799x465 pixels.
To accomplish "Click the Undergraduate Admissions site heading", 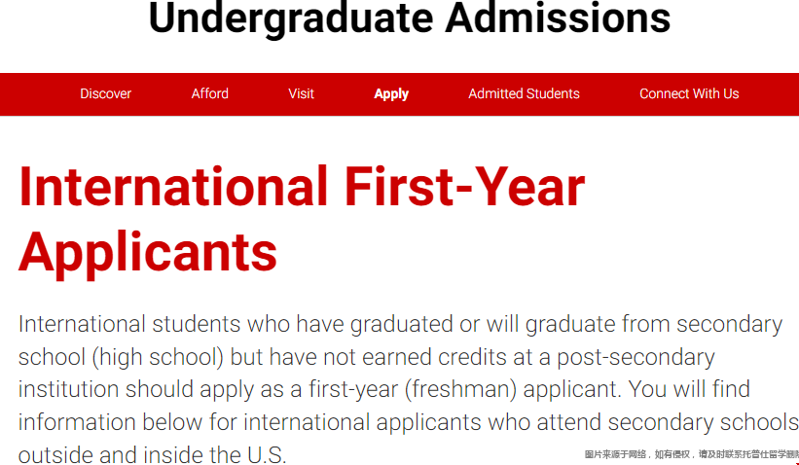I will [x=409, y=18].
